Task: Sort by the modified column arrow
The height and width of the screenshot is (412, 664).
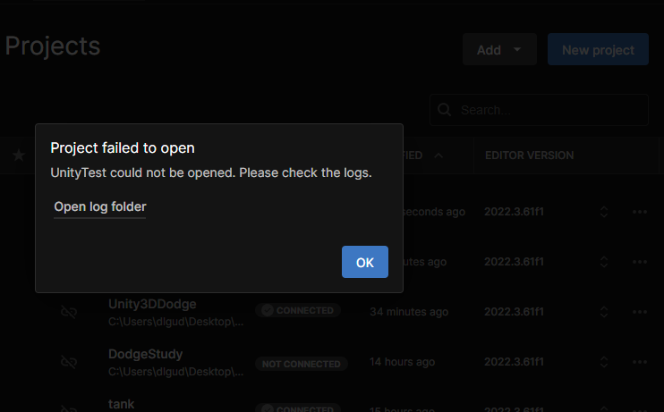Action: point(438,156)
